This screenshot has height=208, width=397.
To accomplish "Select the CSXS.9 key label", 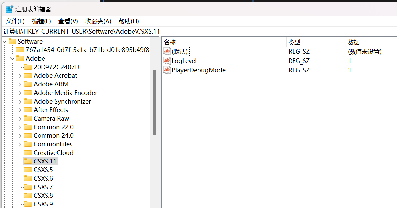I will coord(43,204).
